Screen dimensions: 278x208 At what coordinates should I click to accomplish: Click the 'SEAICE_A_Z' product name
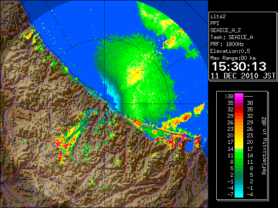[x=225, y=30]
